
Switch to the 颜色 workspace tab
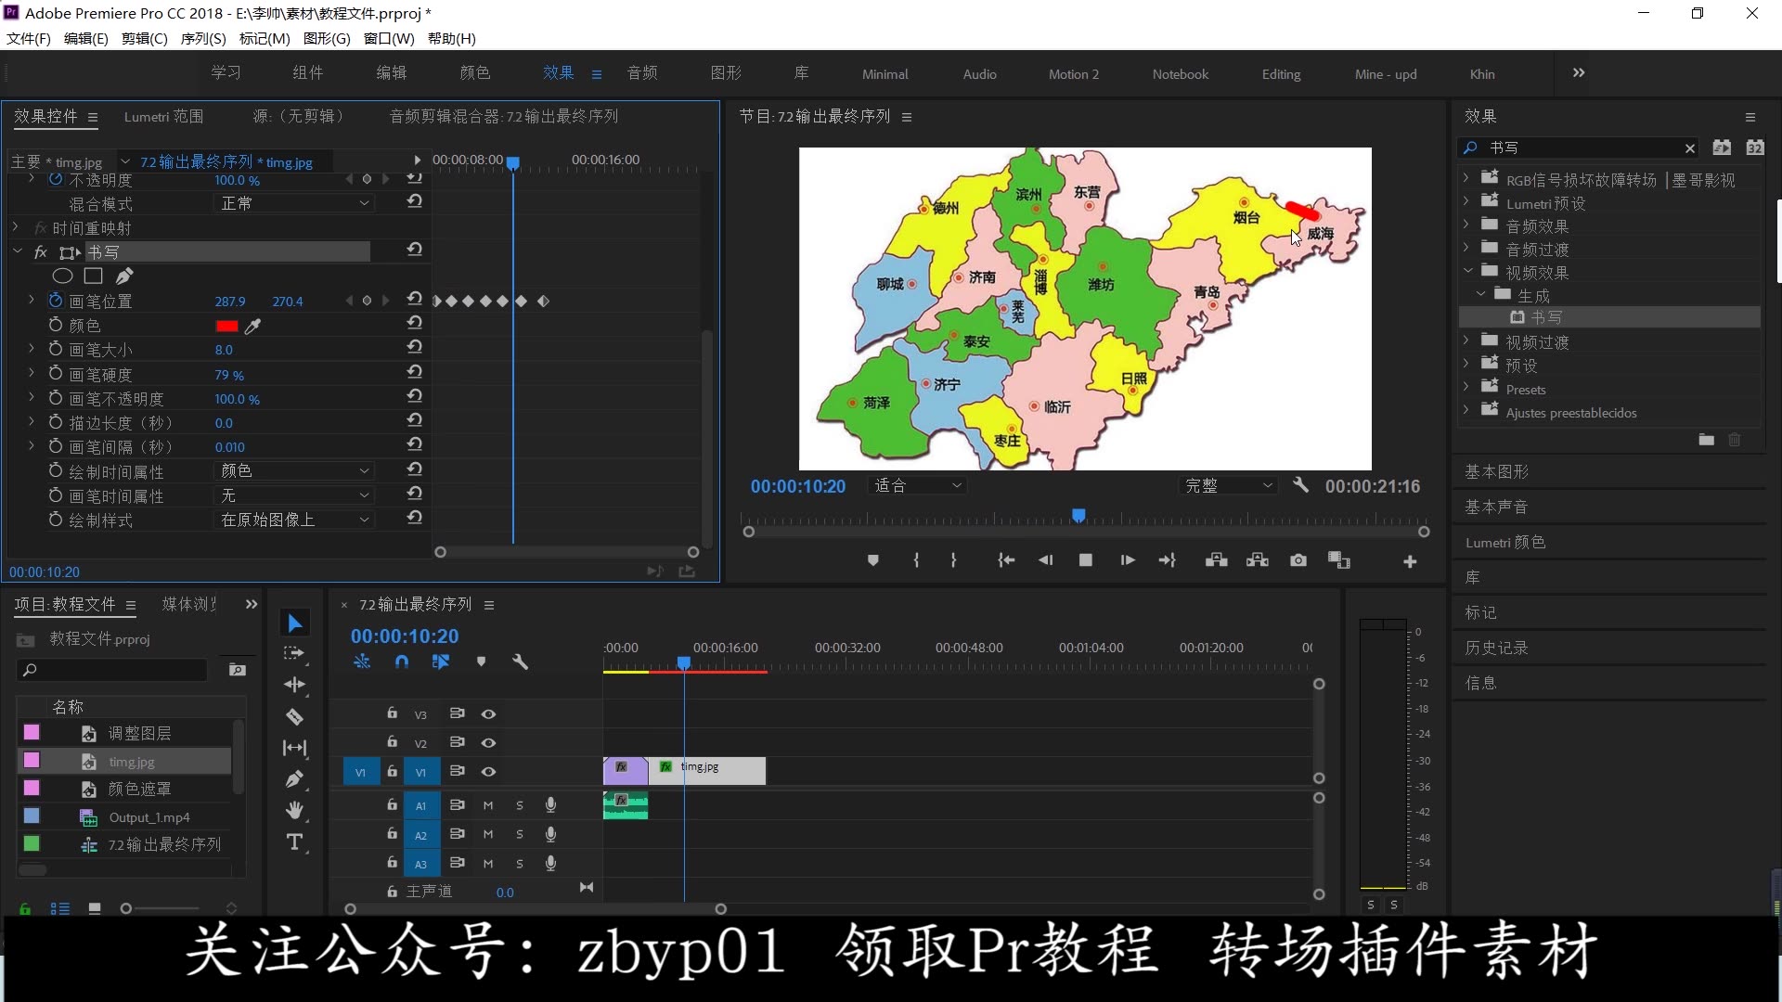474,73
